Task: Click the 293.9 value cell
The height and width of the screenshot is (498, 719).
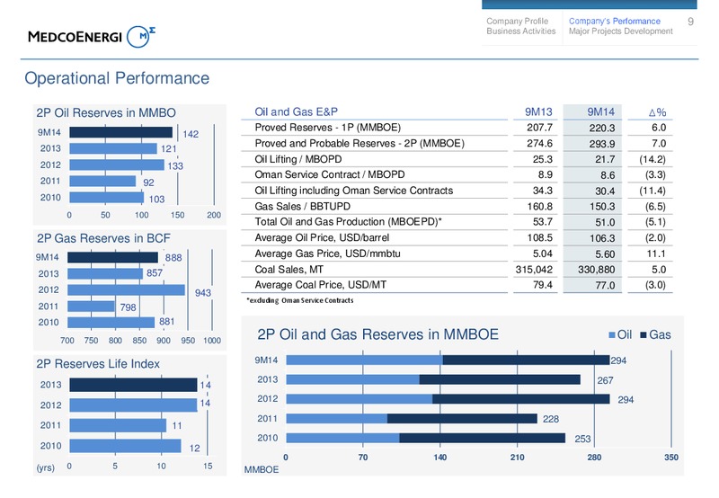Action: [601, 144]
